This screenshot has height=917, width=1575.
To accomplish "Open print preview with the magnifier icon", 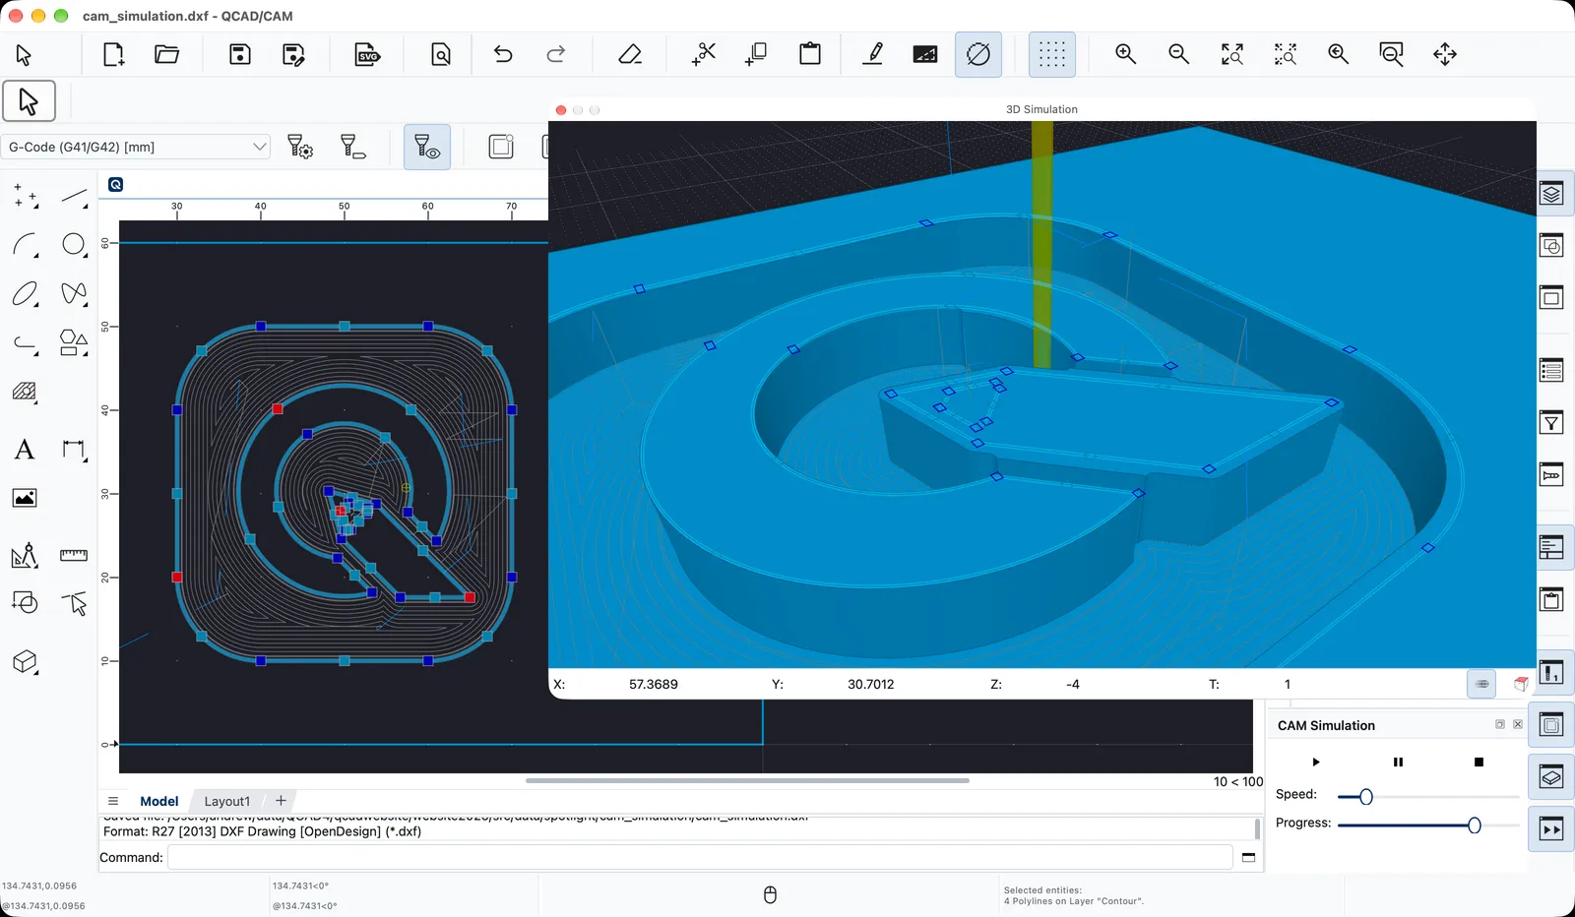I will coord(441,54).
